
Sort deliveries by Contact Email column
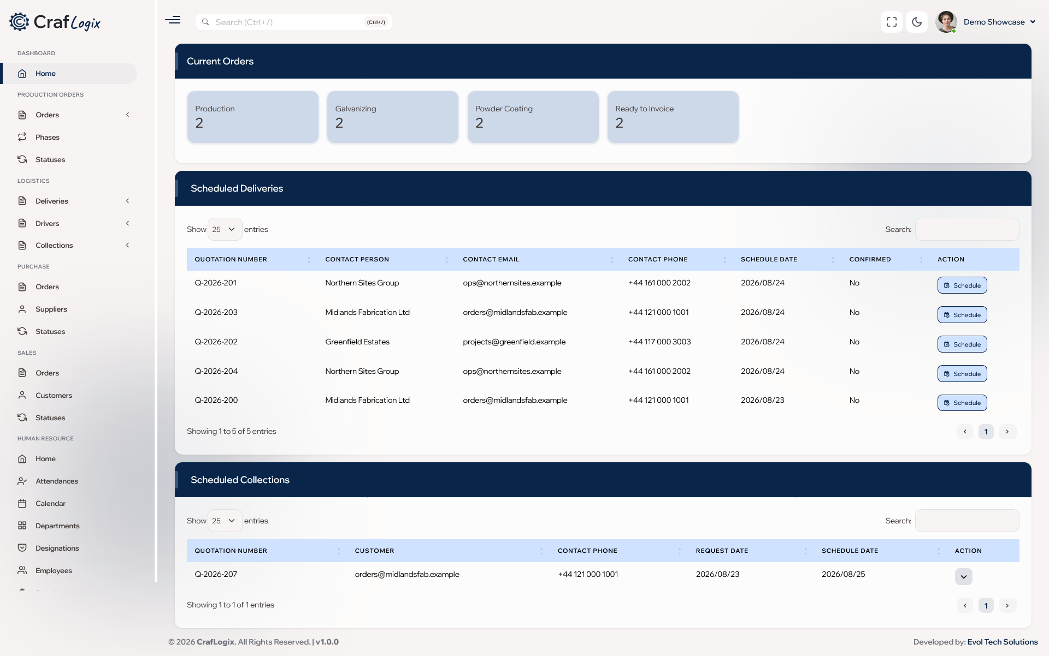pyautogui.click(x=538, y=259)
